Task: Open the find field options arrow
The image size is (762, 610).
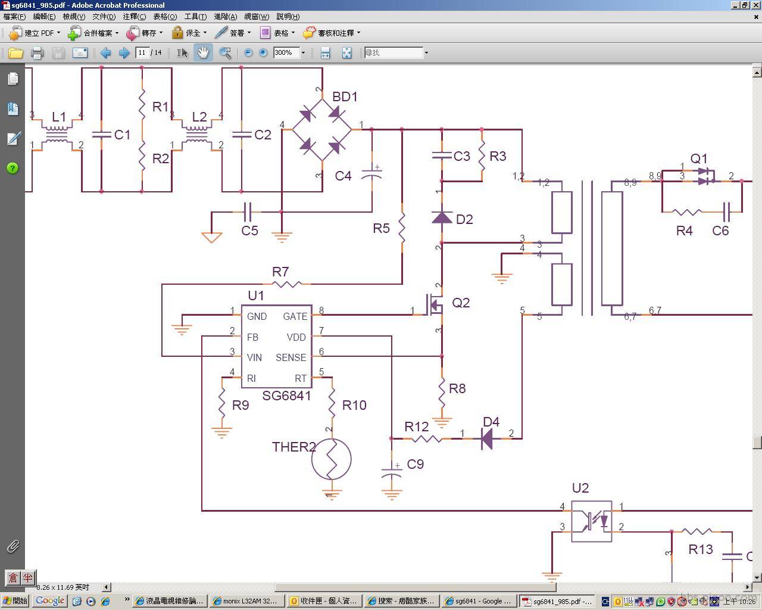Action: 426,52
